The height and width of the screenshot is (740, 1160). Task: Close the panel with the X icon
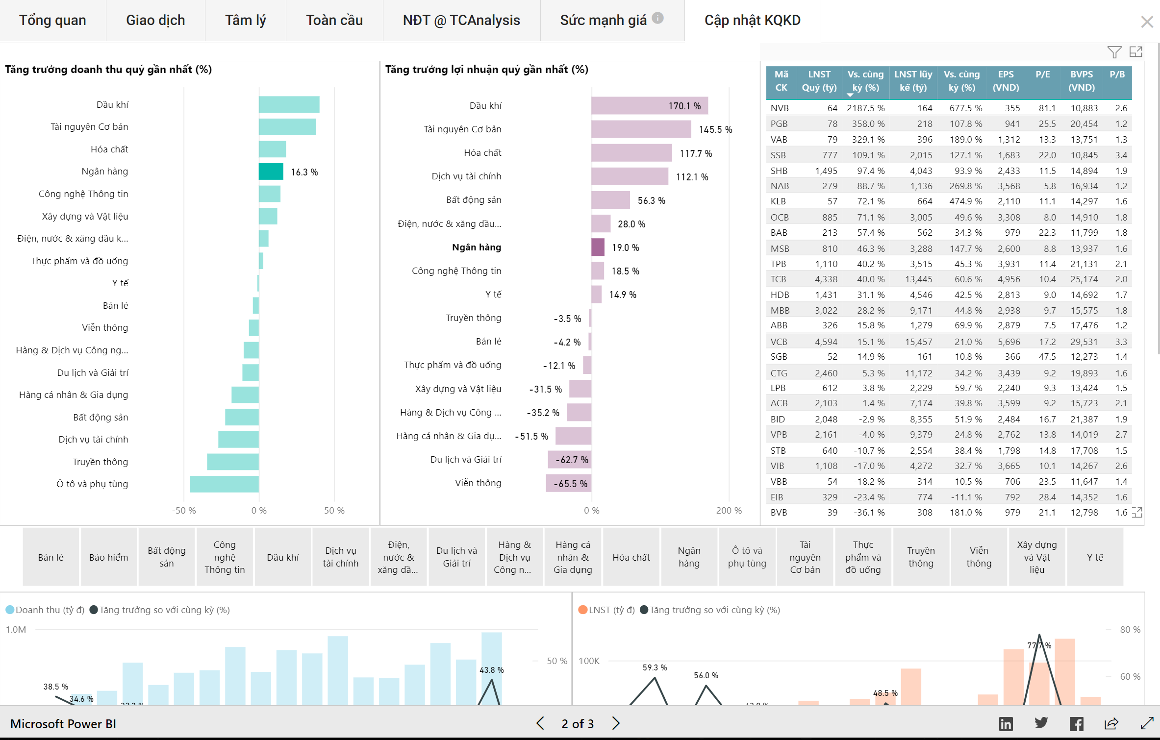[1147, 22]
